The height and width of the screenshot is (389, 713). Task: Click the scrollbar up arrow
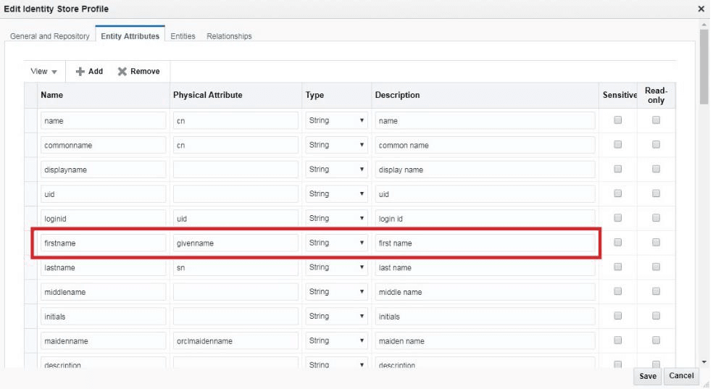704,24
